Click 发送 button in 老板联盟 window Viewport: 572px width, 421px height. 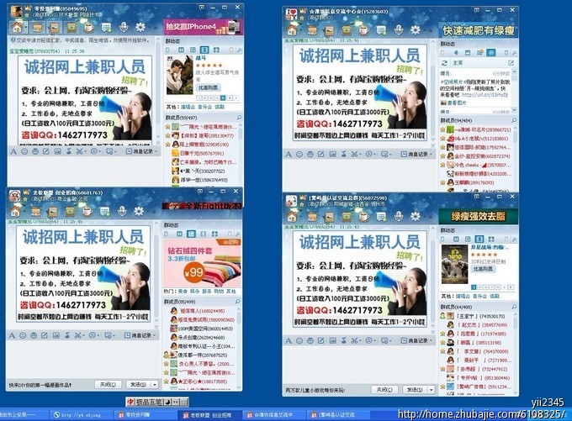tap(138, 385)
